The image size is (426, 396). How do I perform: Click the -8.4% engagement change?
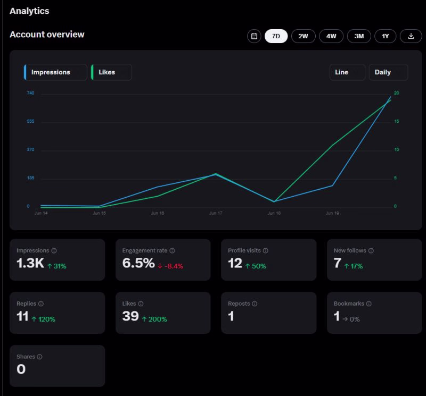170,266
